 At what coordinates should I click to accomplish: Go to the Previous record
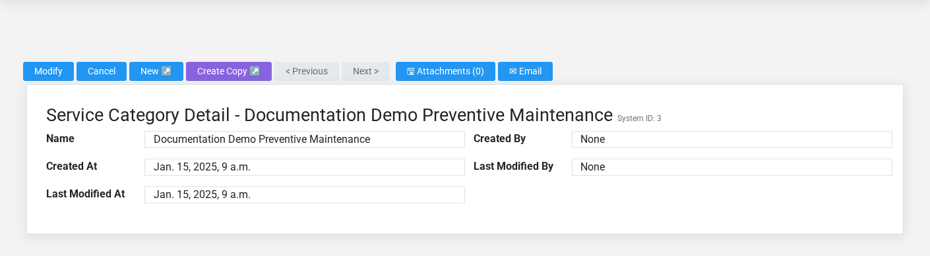point(307,71)
